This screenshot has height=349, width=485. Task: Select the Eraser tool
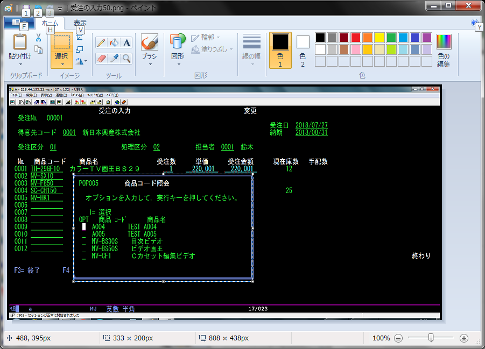click(x=101, y=58)
